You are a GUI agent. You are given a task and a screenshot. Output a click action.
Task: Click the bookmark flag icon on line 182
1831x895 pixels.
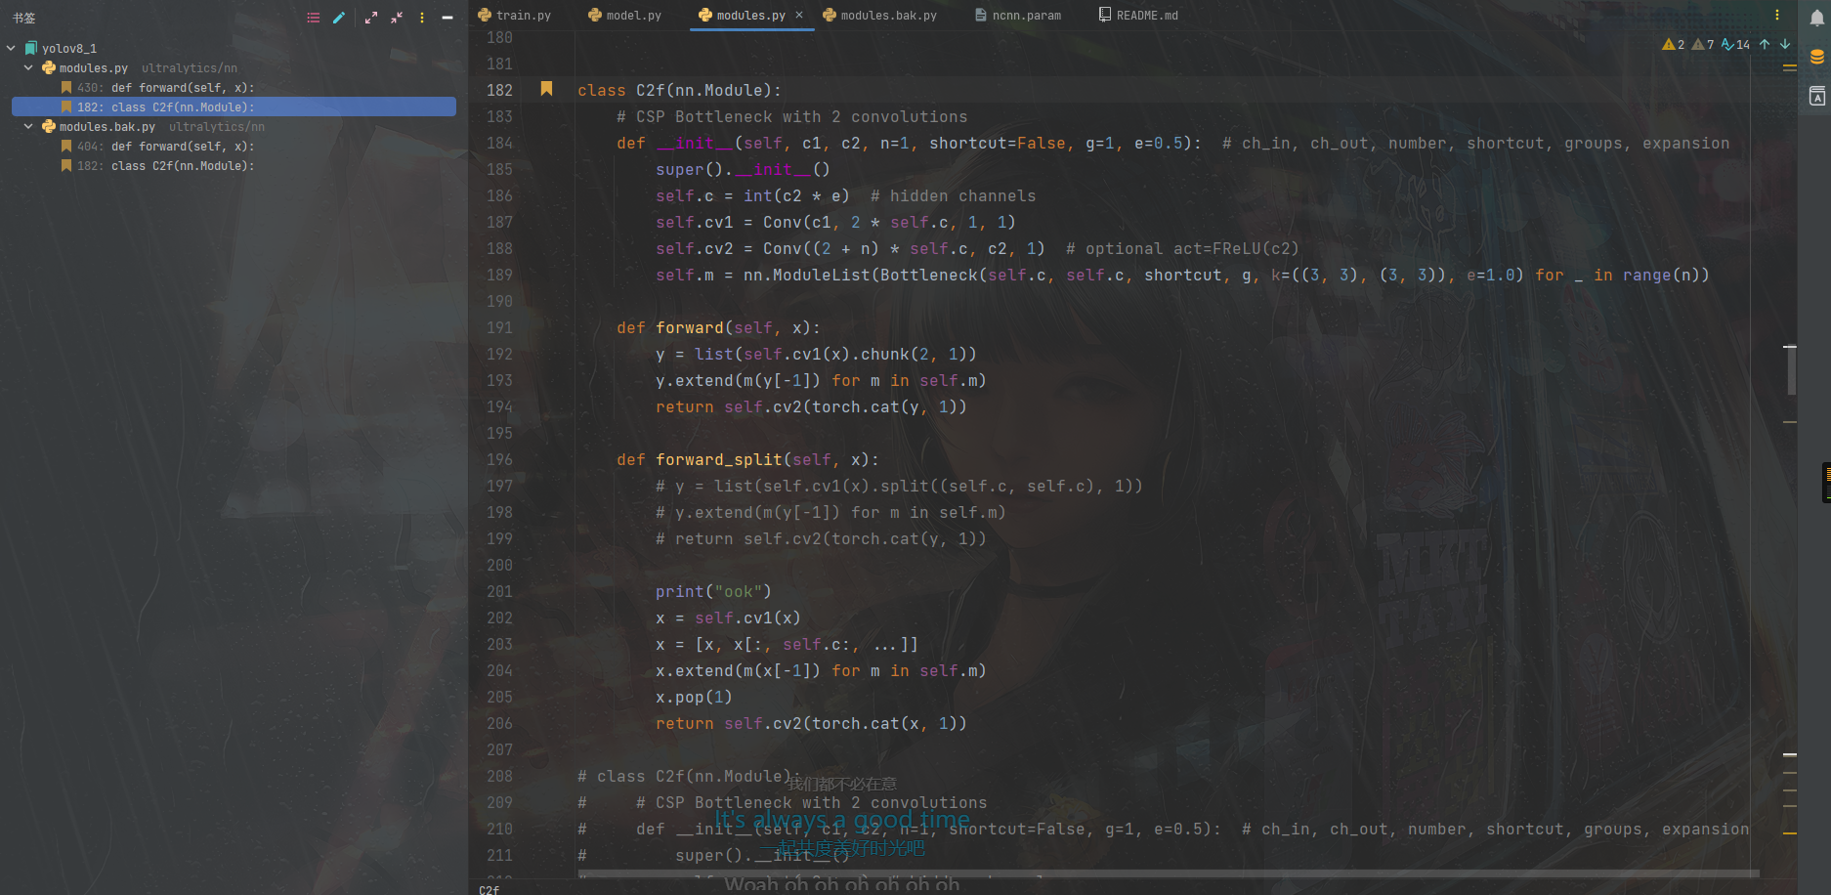tap(546, 89)
